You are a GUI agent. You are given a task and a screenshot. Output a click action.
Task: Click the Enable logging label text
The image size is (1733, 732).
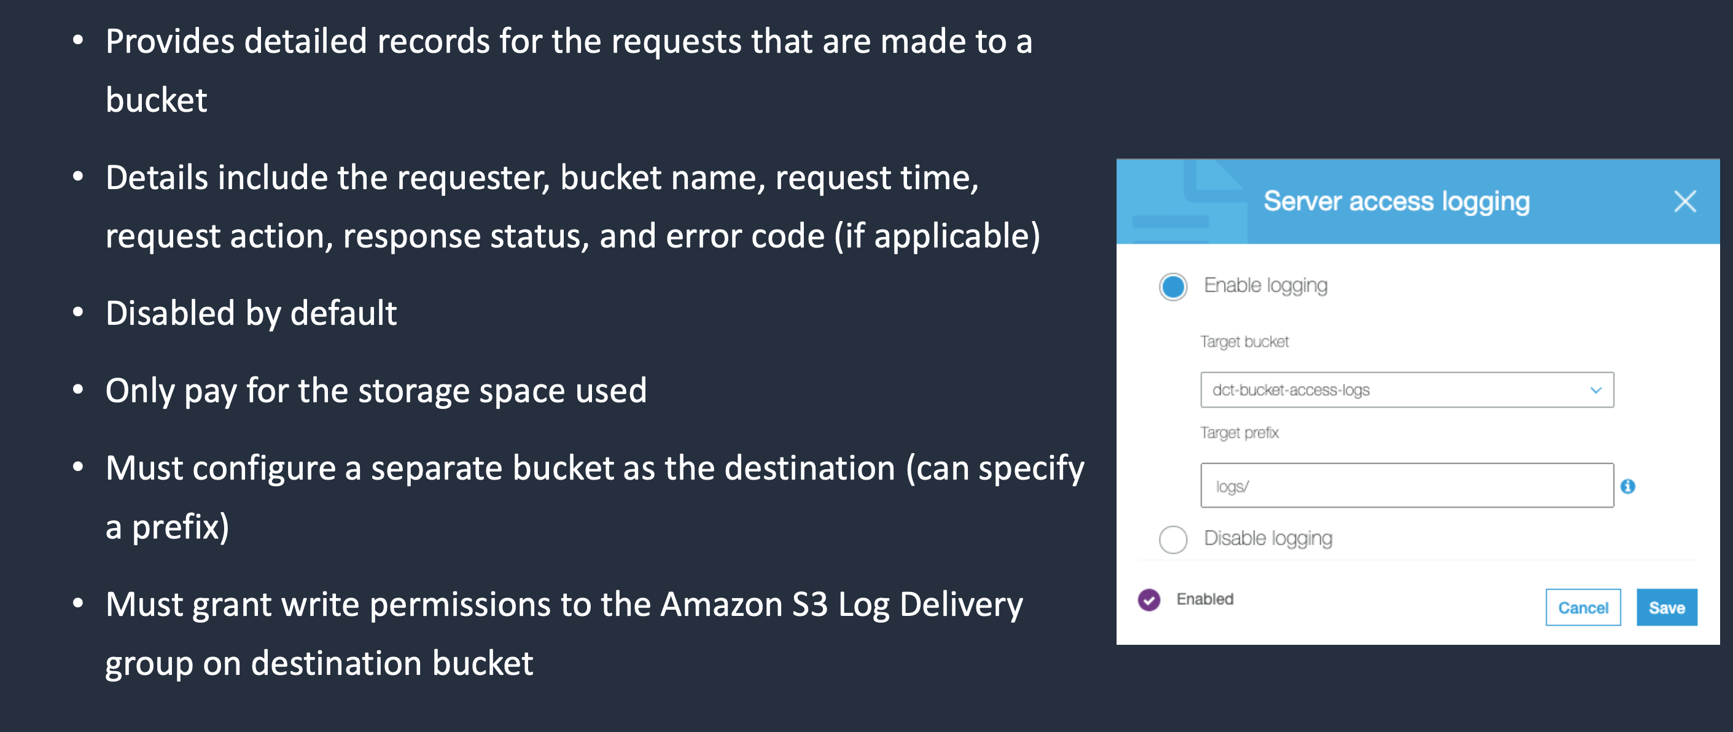pyautogui.click(x=1266, y=286)
